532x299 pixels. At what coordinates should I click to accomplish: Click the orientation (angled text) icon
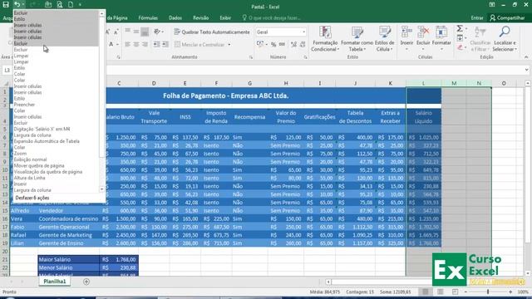tap(157, 32)
